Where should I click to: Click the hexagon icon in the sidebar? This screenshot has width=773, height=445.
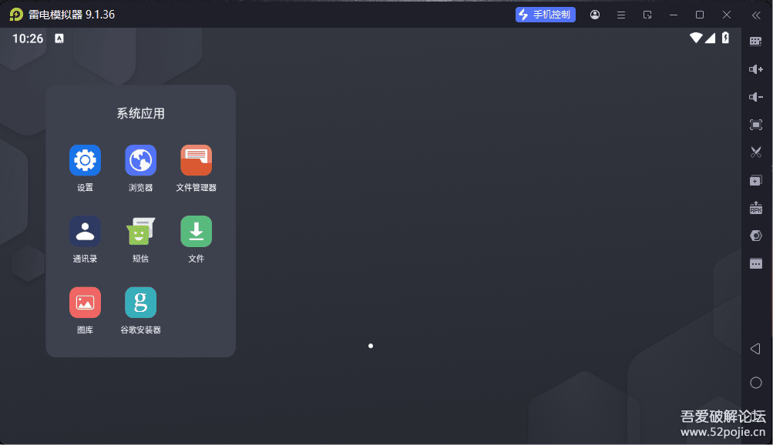coord(756,236)
